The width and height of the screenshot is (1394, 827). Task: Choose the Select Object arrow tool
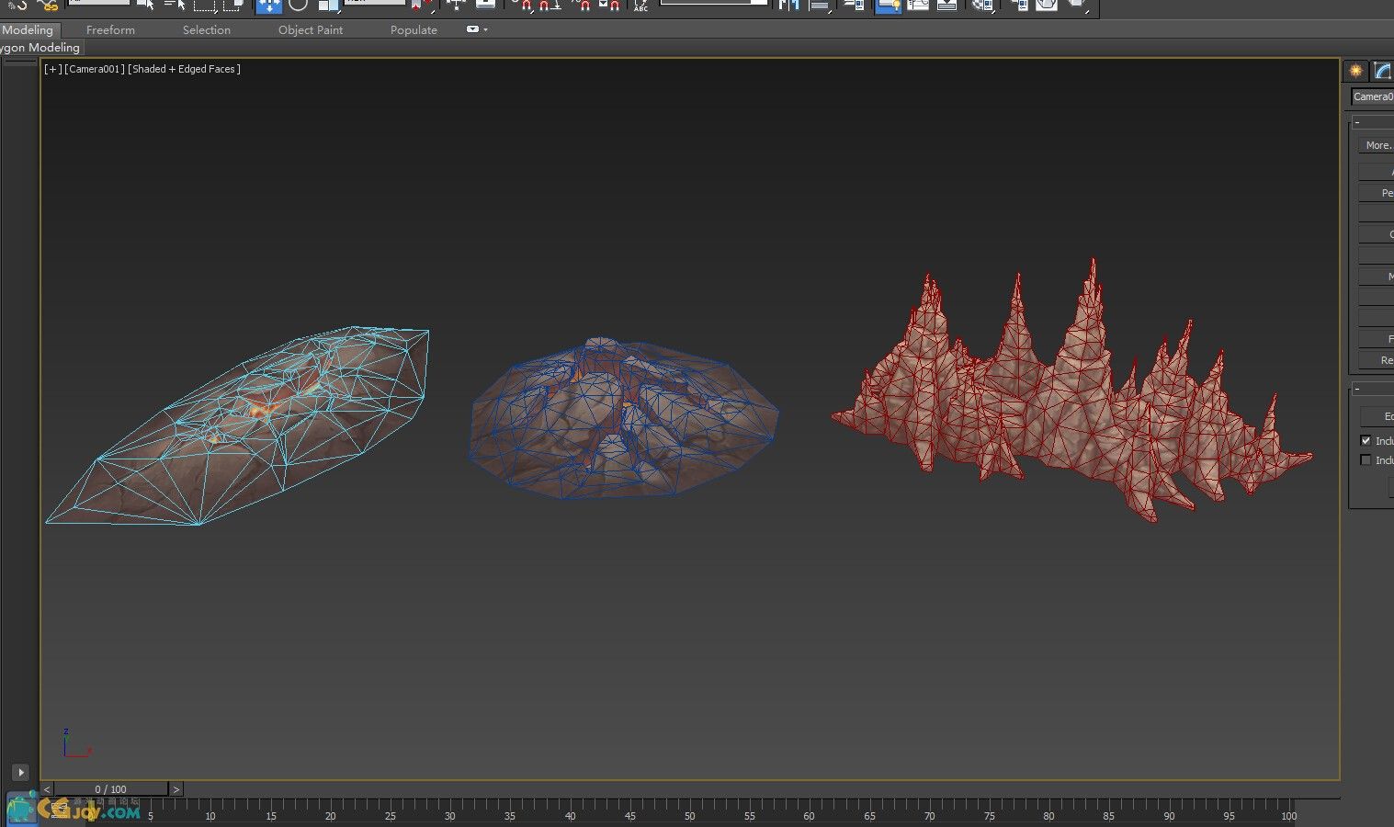tap(144, 5)
